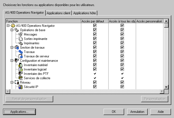This screenshot has height=118, width=174.
Task: Select the Messages tree label
Action: click(x=30, y=34)
